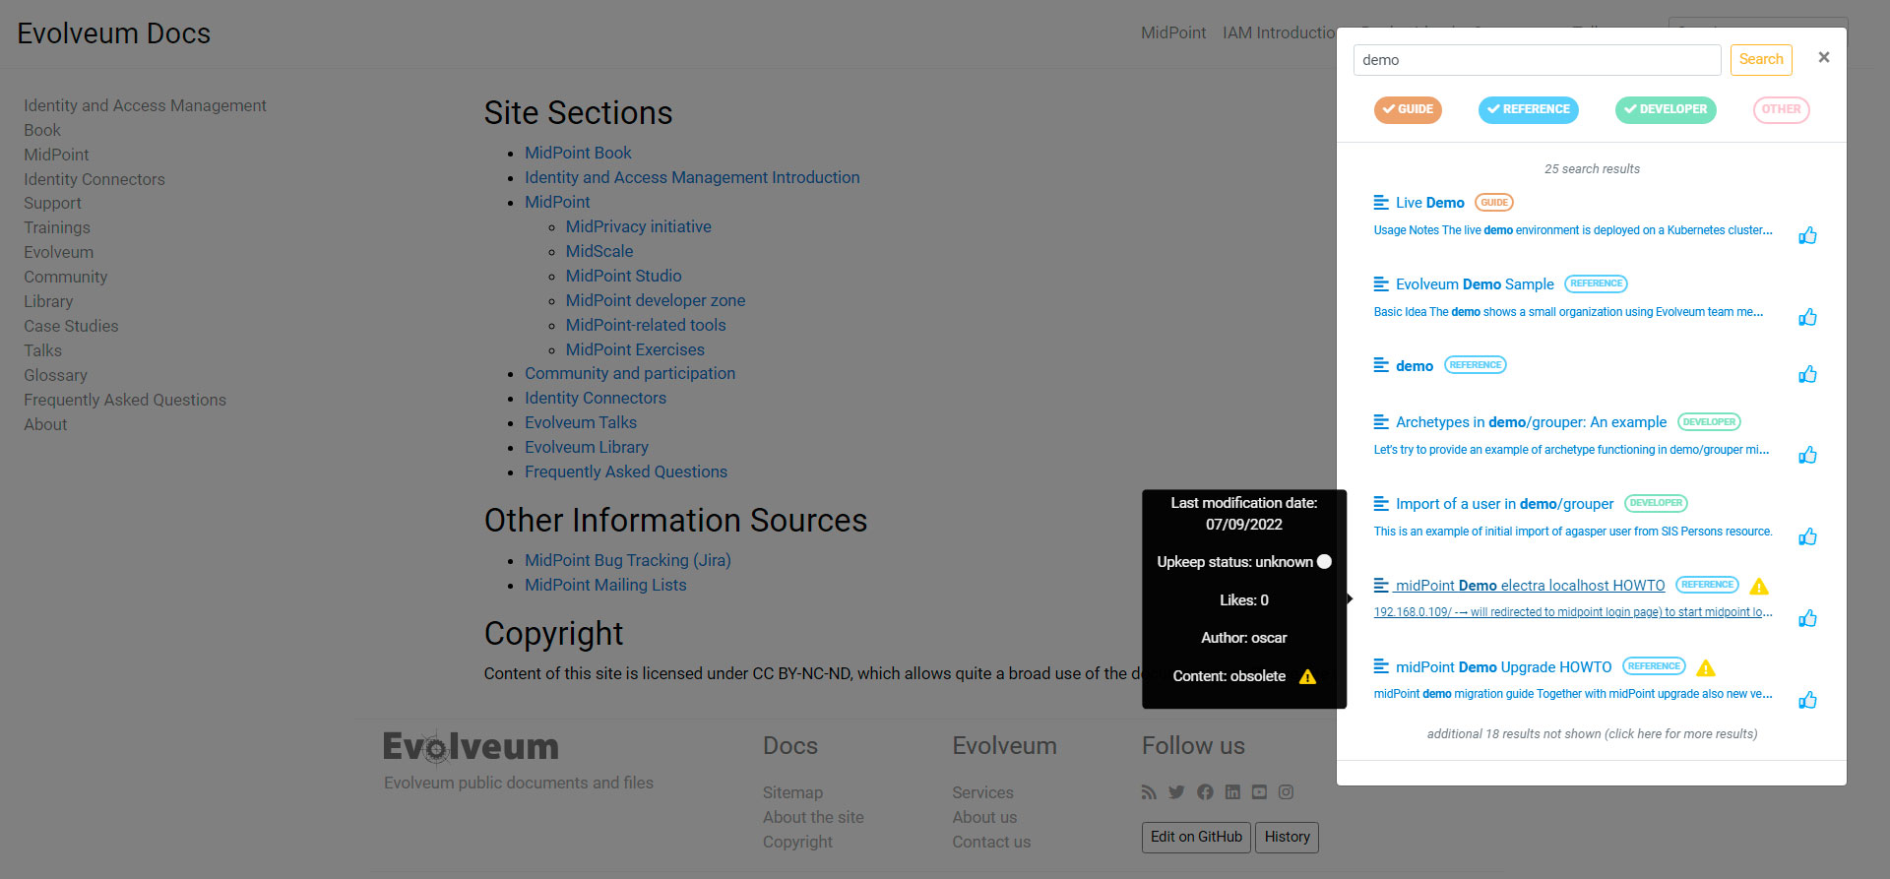
Task: Open MidPrivacy initiative link
Action: pos(638,226)
